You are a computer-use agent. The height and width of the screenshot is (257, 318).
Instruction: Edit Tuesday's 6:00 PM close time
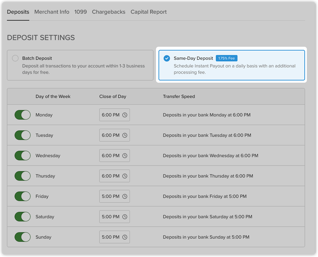(114, 135)
